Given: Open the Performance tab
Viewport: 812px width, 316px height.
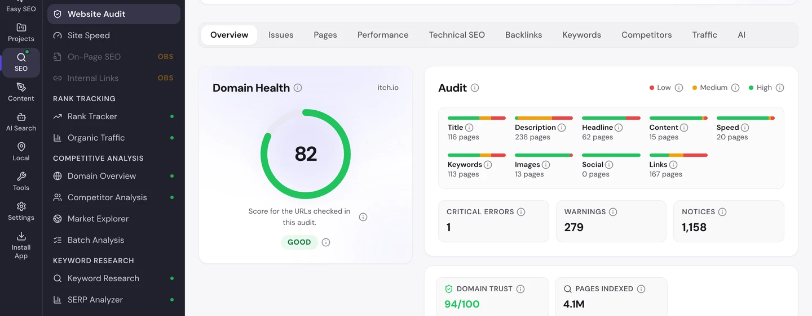Looking at the screenshot, I should [383, 35].
